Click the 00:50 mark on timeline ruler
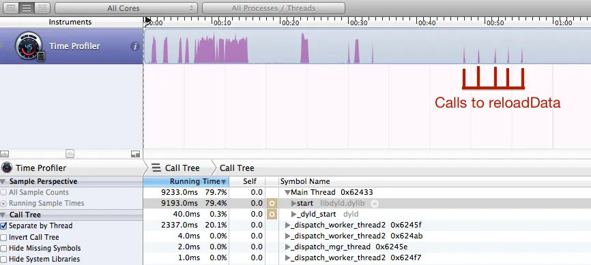591x265 pixels. tap(495, 23)
